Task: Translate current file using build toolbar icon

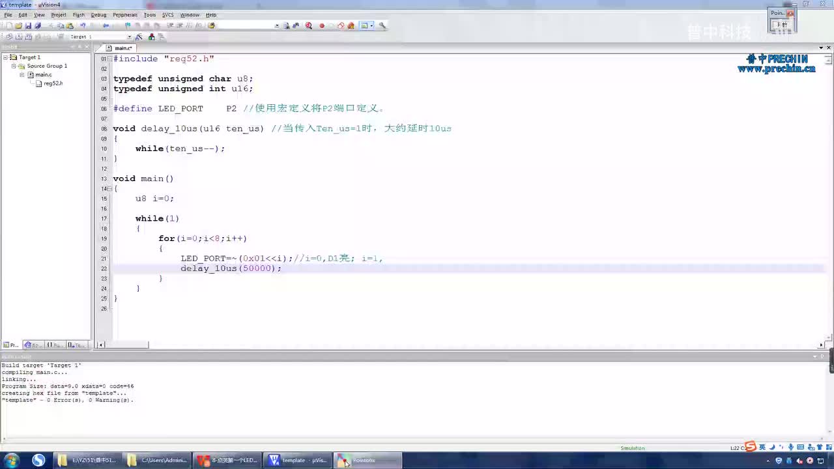Action: (9, 36)
